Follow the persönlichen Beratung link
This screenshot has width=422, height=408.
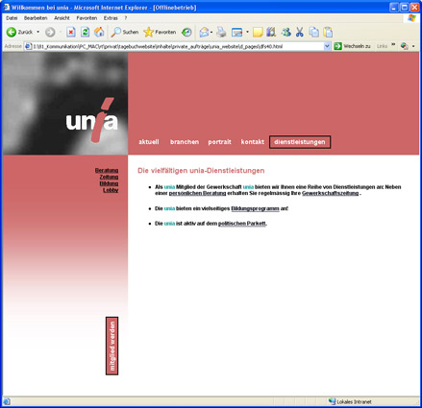pos(197,193)
